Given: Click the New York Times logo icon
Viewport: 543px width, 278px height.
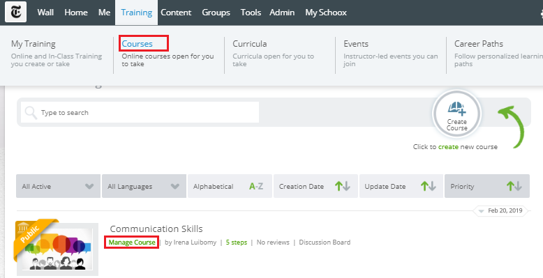Looking at the screenshot, I should pos(15,12).
